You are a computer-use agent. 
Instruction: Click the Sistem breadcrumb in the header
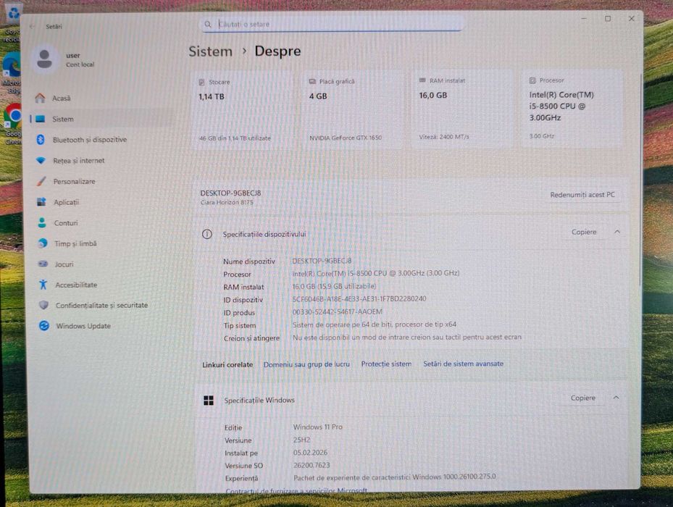210,51
